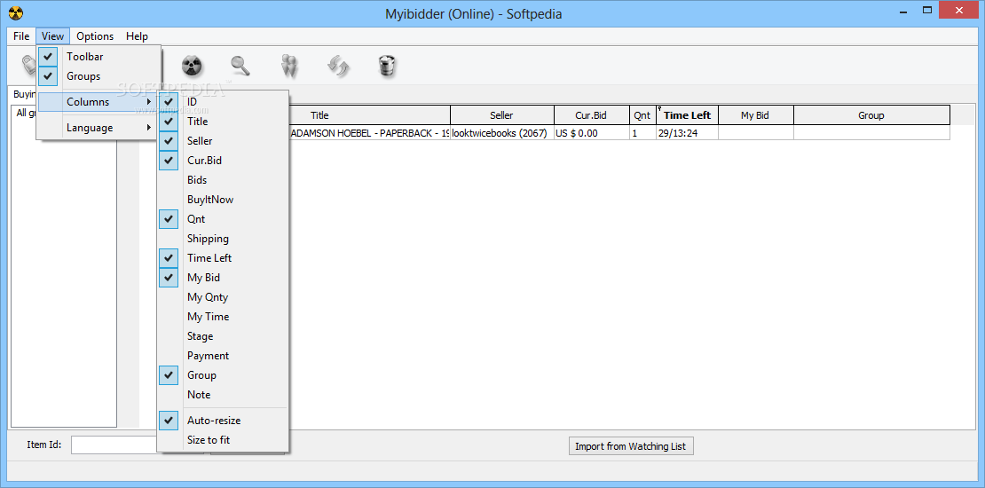
Task: Disable the Auto-resize option
Action: (x=223, y=421)
